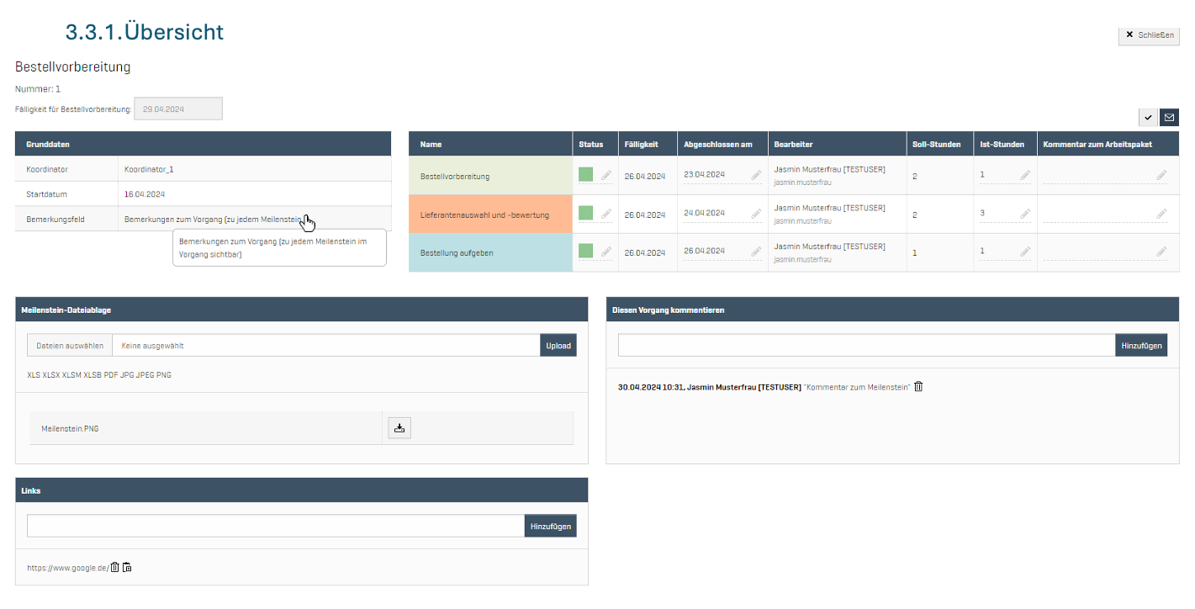
Task: Click the Fälligkeit für Bestellvorbereitung date field
Action: pos(179,109)
